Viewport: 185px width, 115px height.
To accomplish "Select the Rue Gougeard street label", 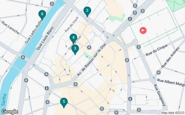I will (x=160, y=95).
